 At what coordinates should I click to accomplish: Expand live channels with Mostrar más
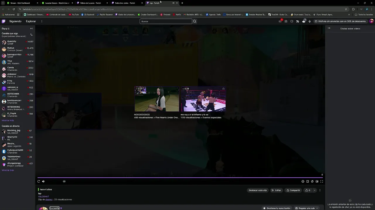8,170
